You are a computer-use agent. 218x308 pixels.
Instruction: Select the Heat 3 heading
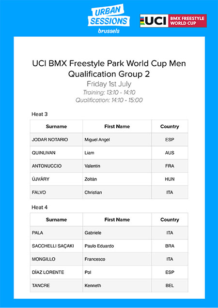tap(40, 114)
